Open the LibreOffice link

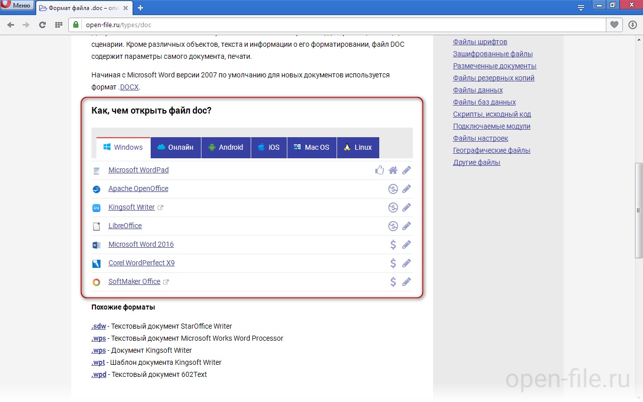point(125,226)
